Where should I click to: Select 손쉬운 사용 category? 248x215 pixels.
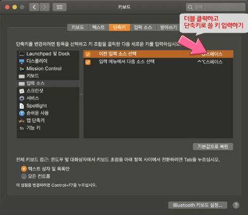pyautogui.click(x=48, y=113)
